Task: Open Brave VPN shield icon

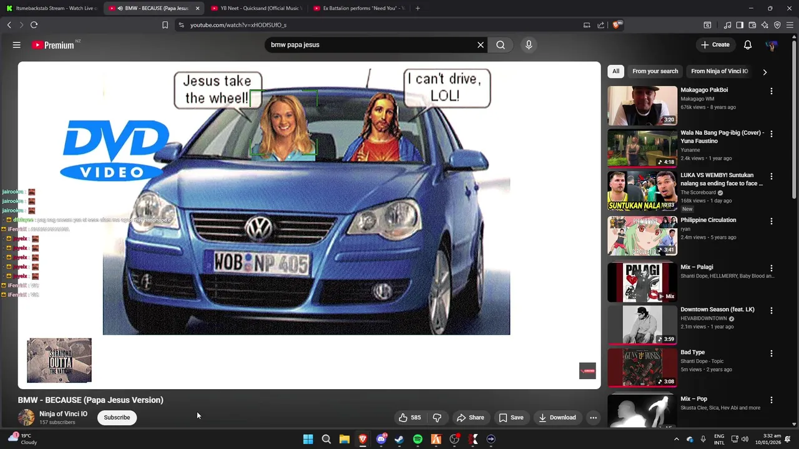Action: 777,25
